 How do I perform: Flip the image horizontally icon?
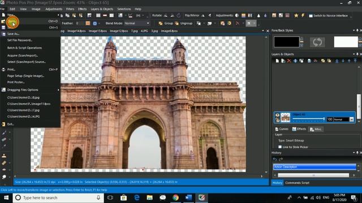tap(203, 15)
